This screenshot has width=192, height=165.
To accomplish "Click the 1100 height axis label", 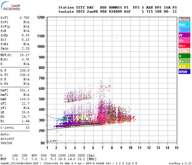I will (x=41, y=36).
